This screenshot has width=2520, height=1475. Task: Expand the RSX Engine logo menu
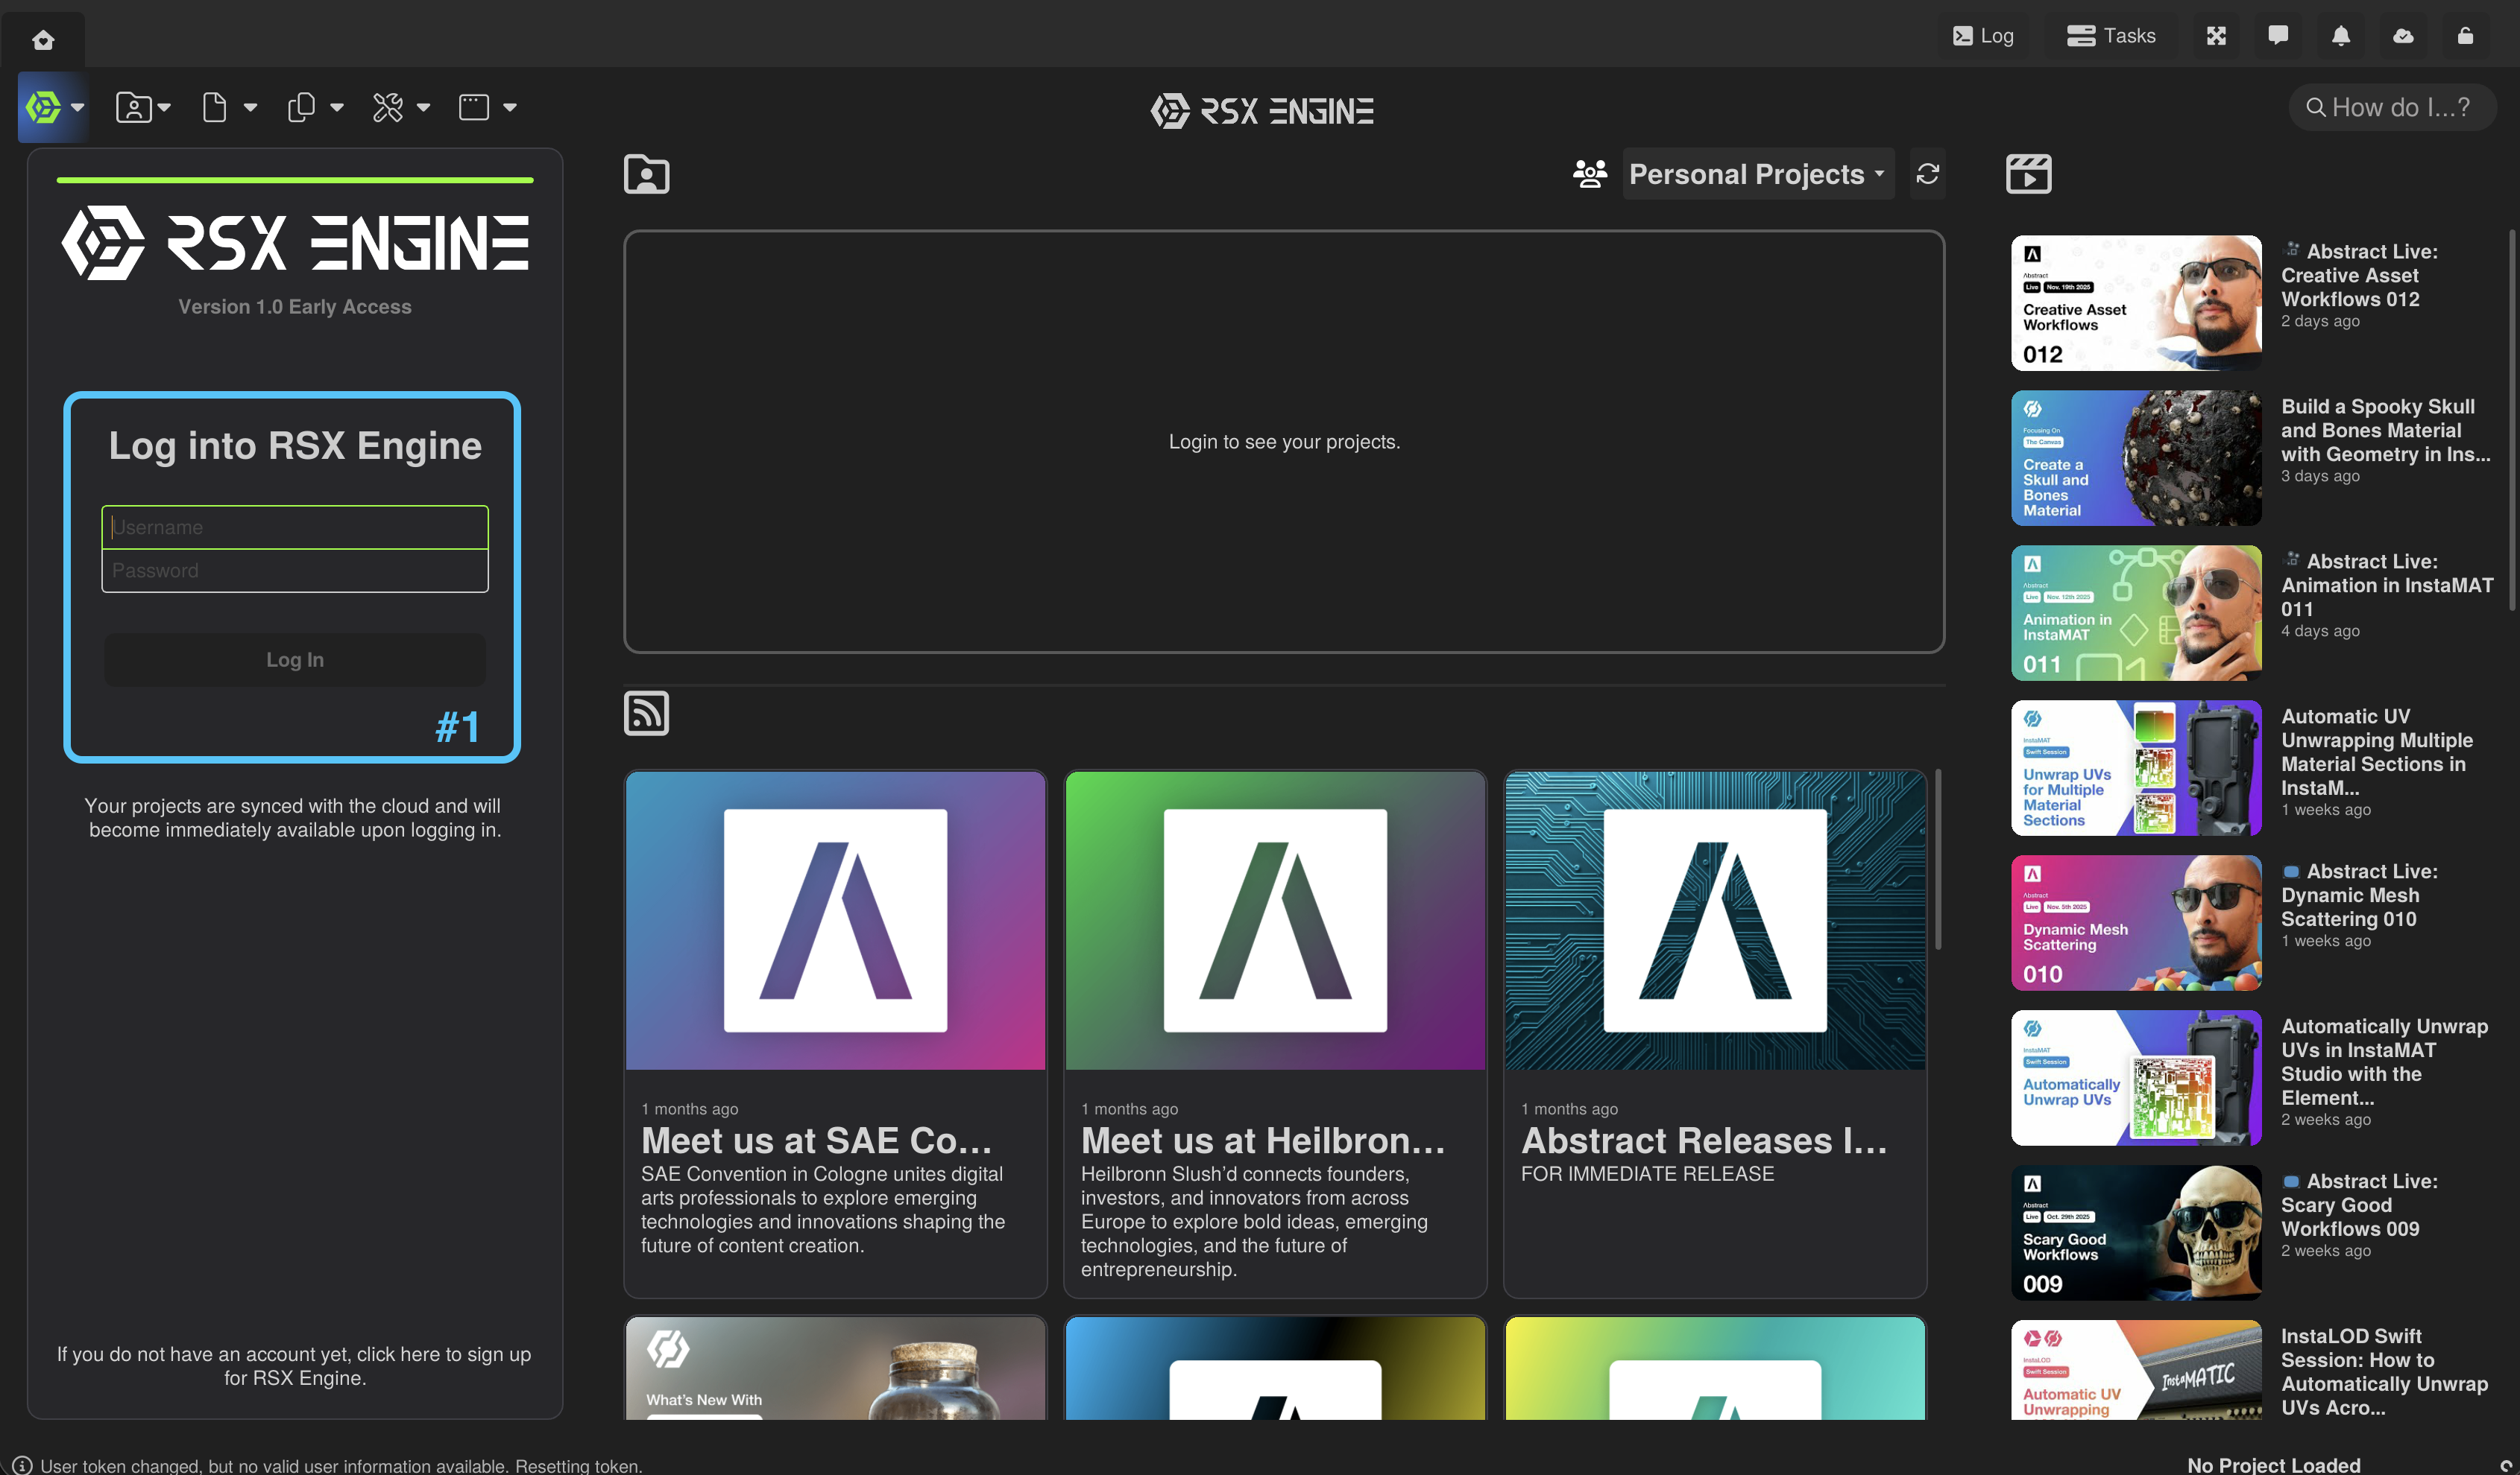[x=54, y=107]
